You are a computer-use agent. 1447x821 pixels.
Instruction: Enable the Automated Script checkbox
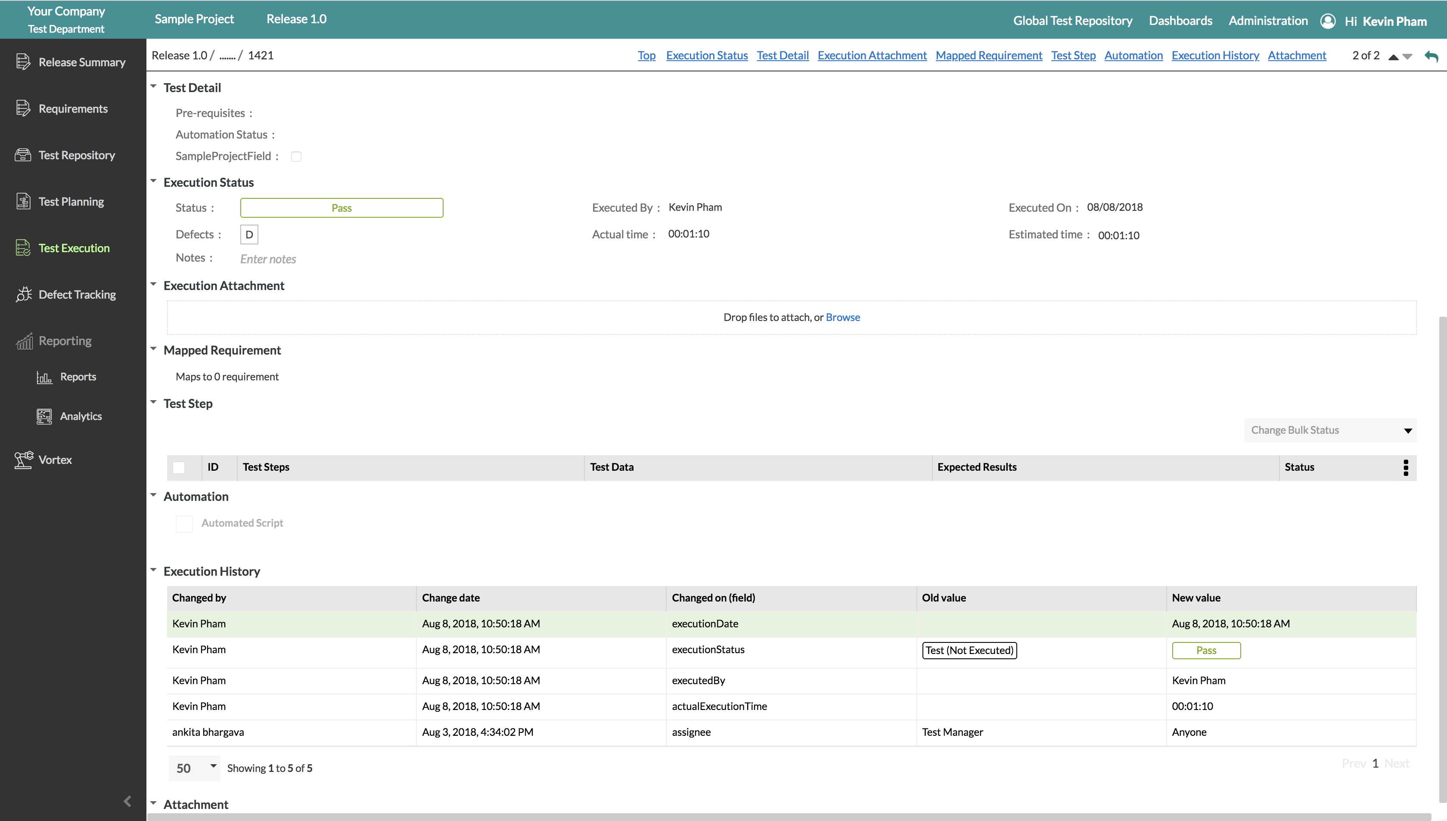[184, 523]
